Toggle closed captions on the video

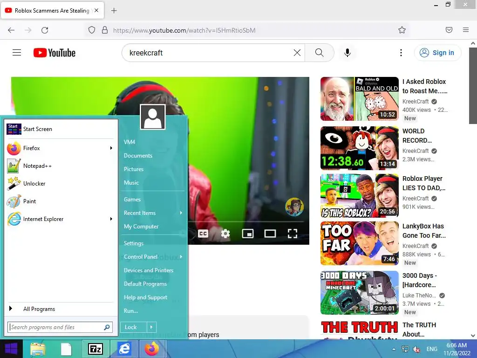(203, 234)
